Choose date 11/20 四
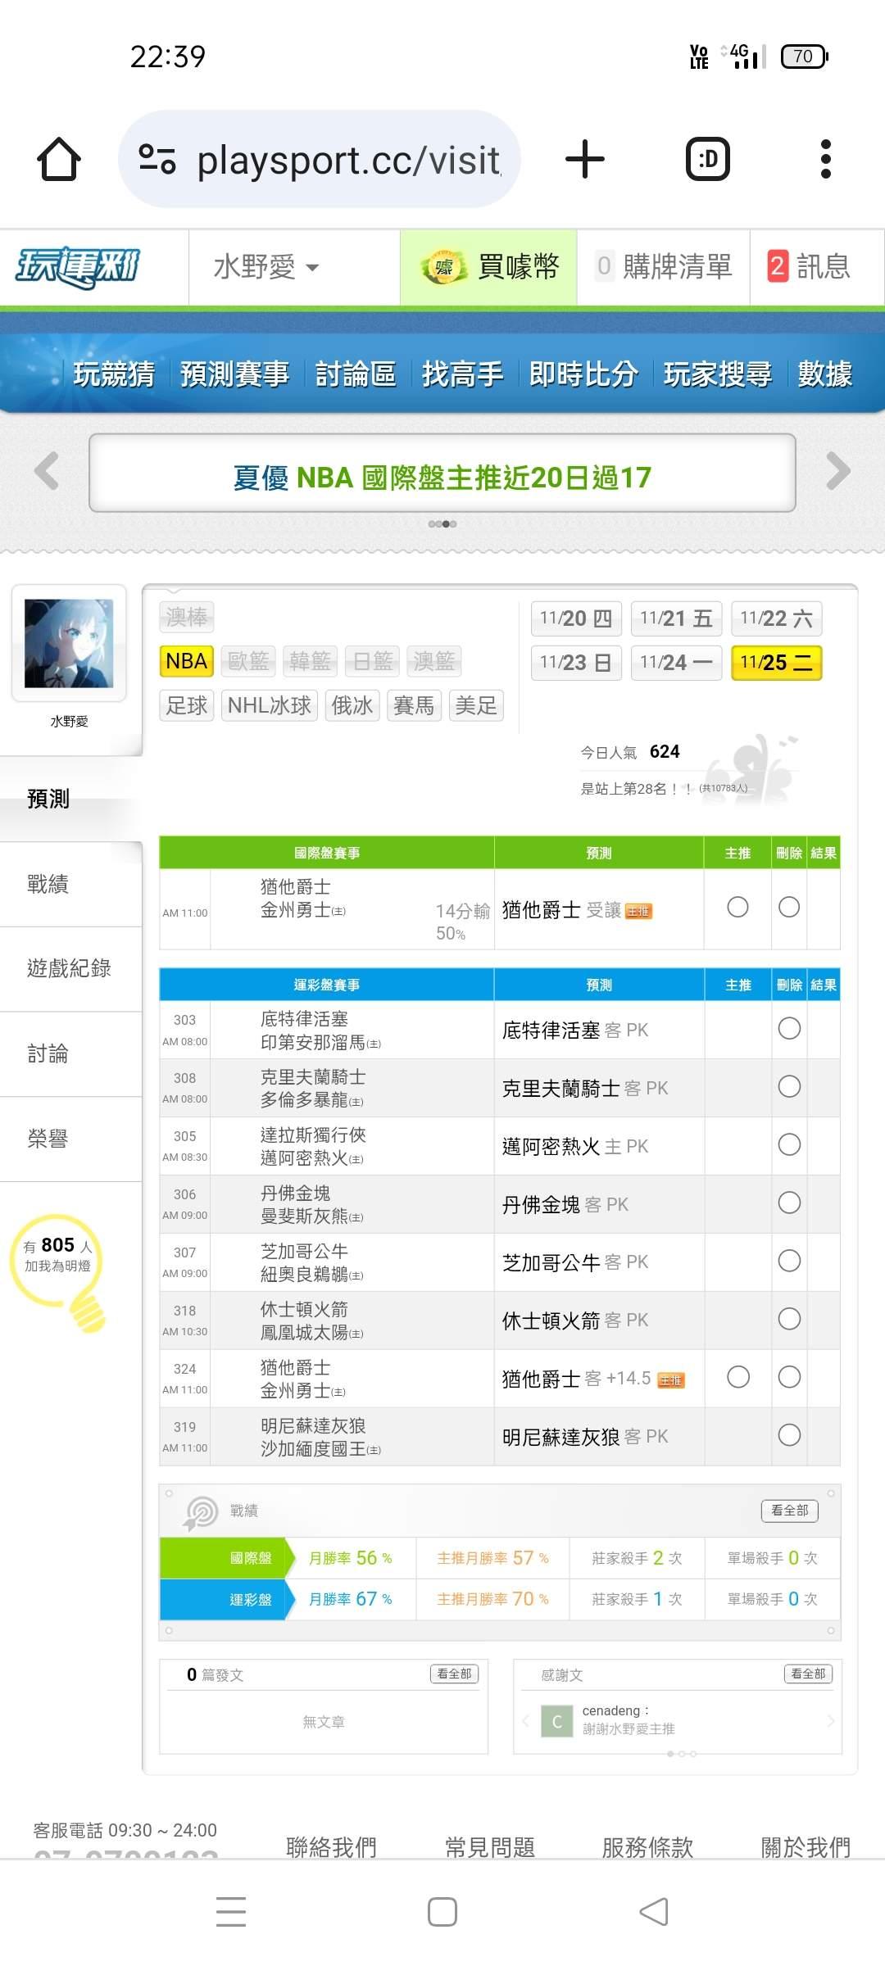The image size is (885, 1966). pos(576,618)
